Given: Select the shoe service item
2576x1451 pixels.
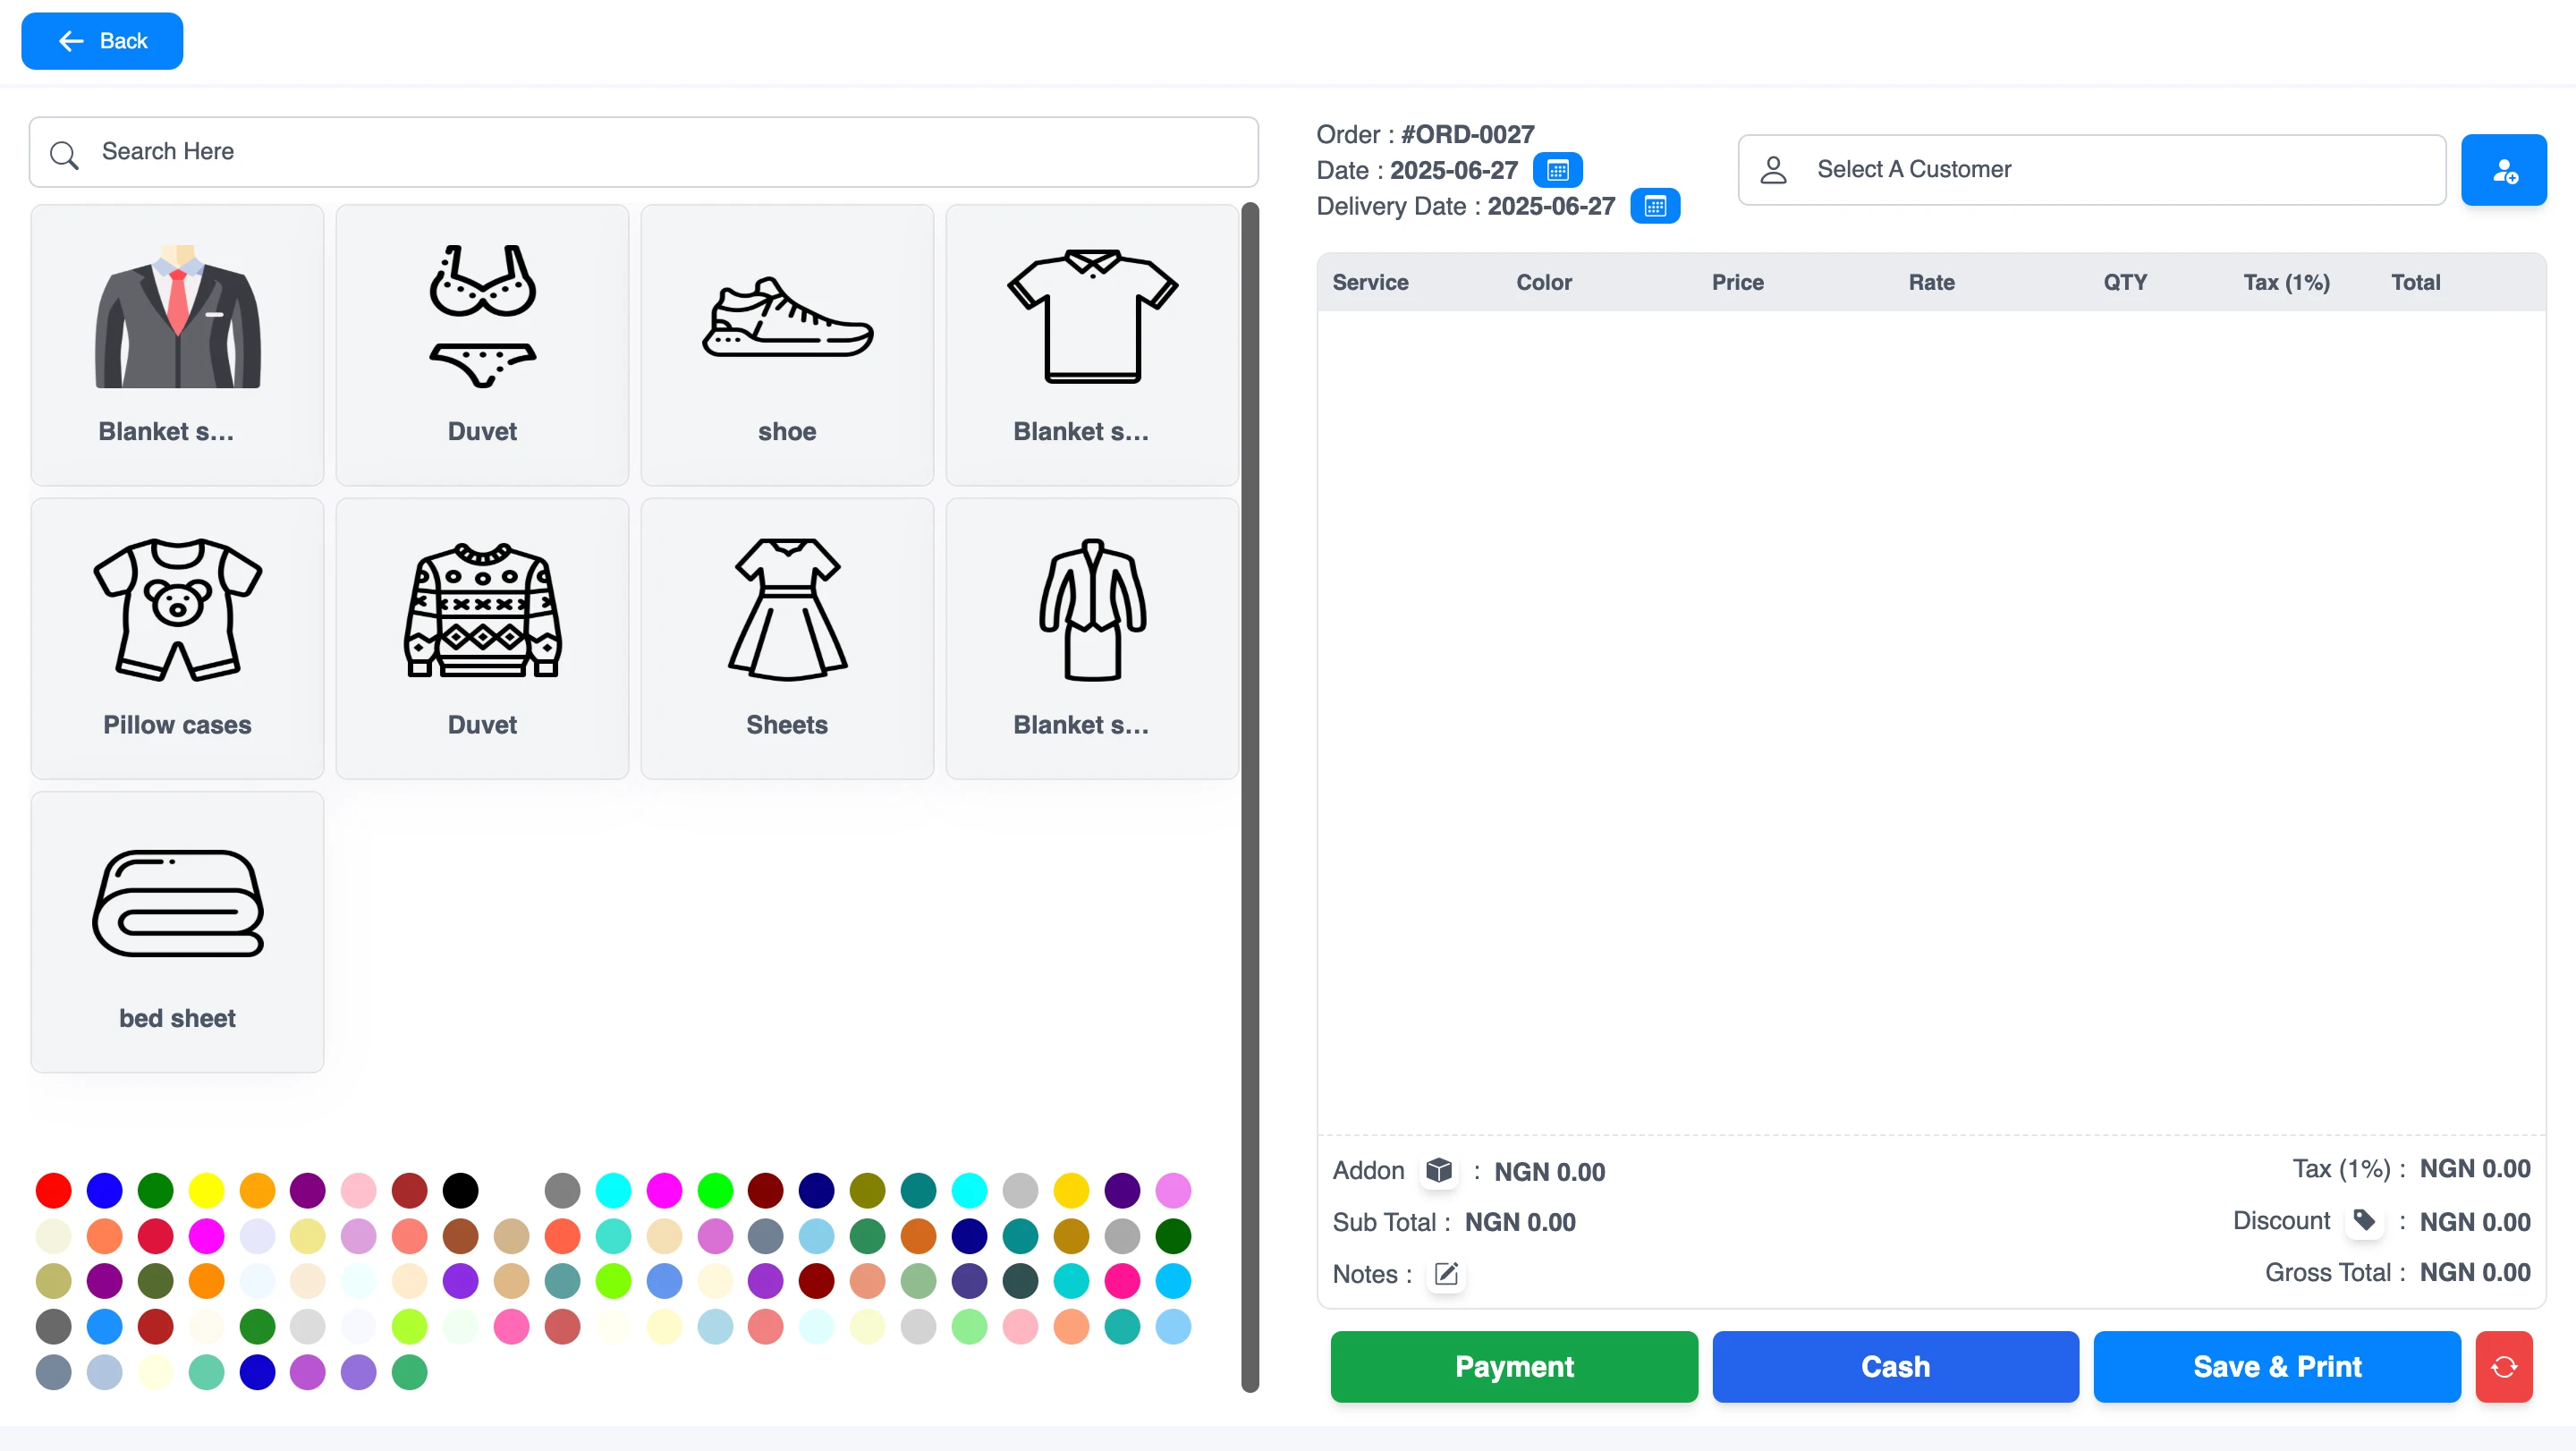Looking at the screenshot, I should click(x=786, y=345).
